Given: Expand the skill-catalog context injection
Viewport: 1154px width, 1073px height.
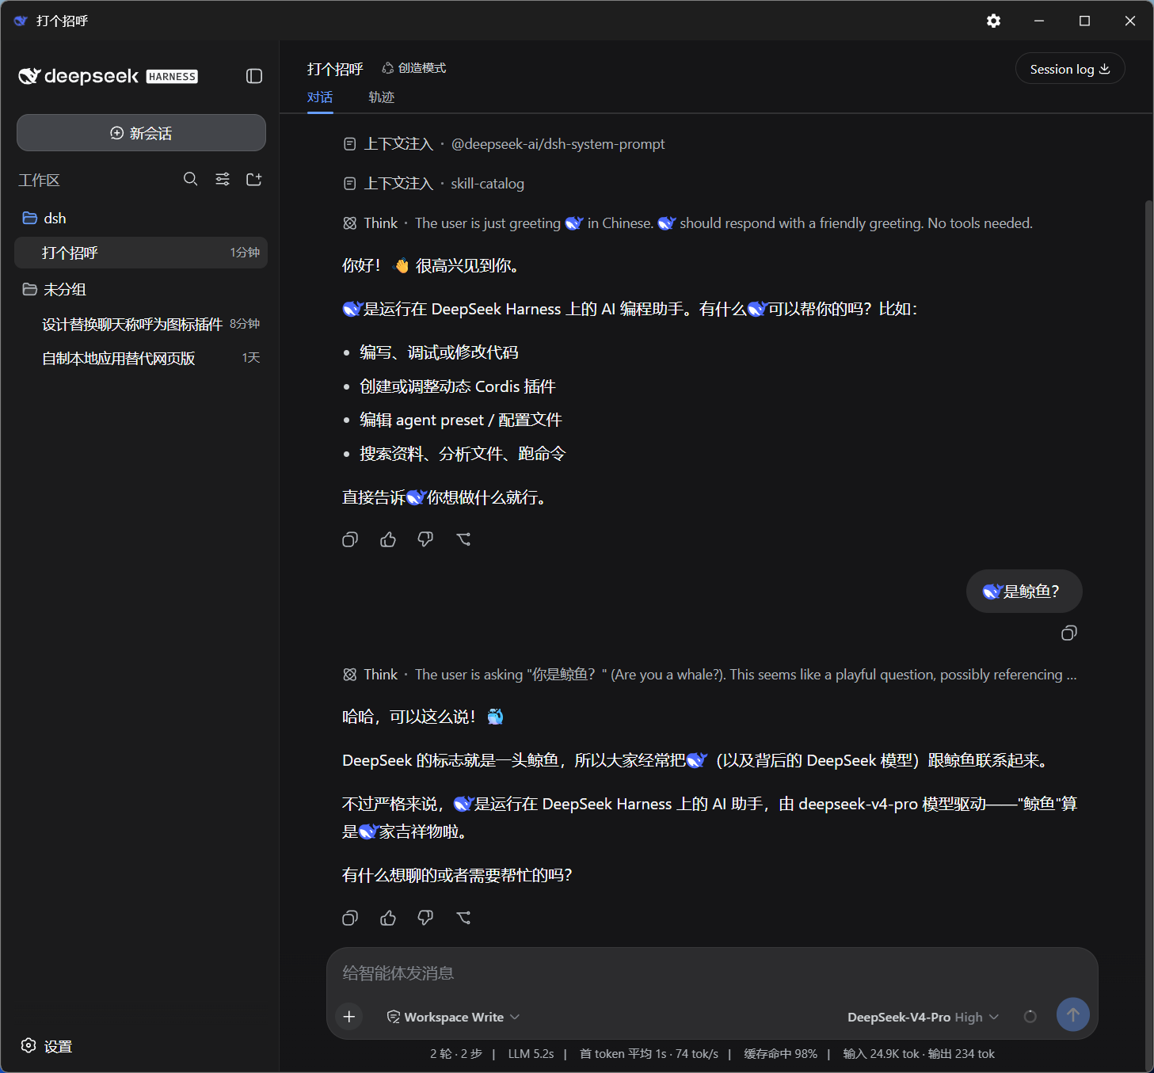Looking at the screenshot, I should pos(433,184).
